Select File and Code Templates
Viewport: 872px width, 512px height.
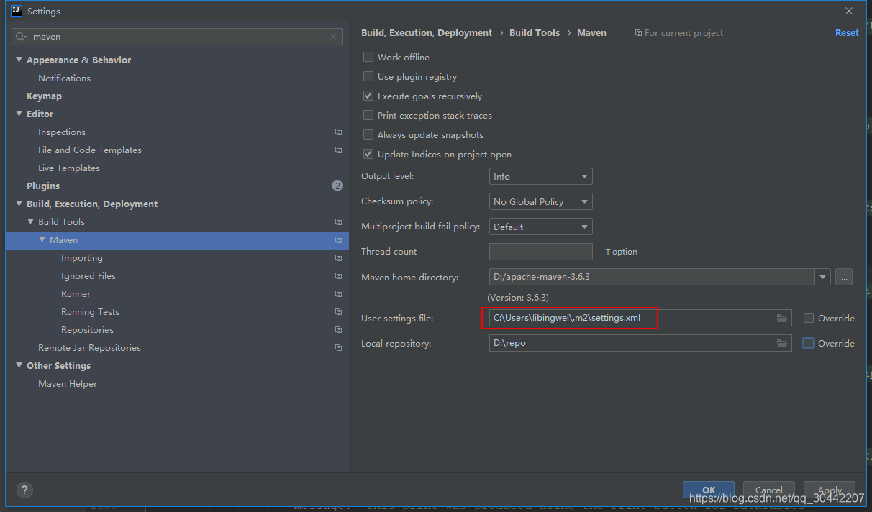[x=90, y=150]
